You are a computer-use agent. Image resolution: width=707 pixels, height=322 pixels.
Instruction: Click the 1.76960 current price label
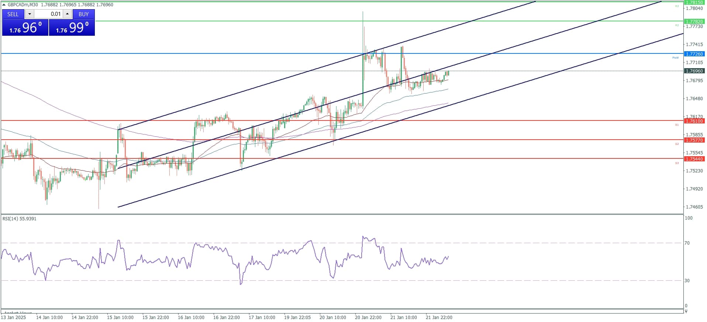point(694,71)
